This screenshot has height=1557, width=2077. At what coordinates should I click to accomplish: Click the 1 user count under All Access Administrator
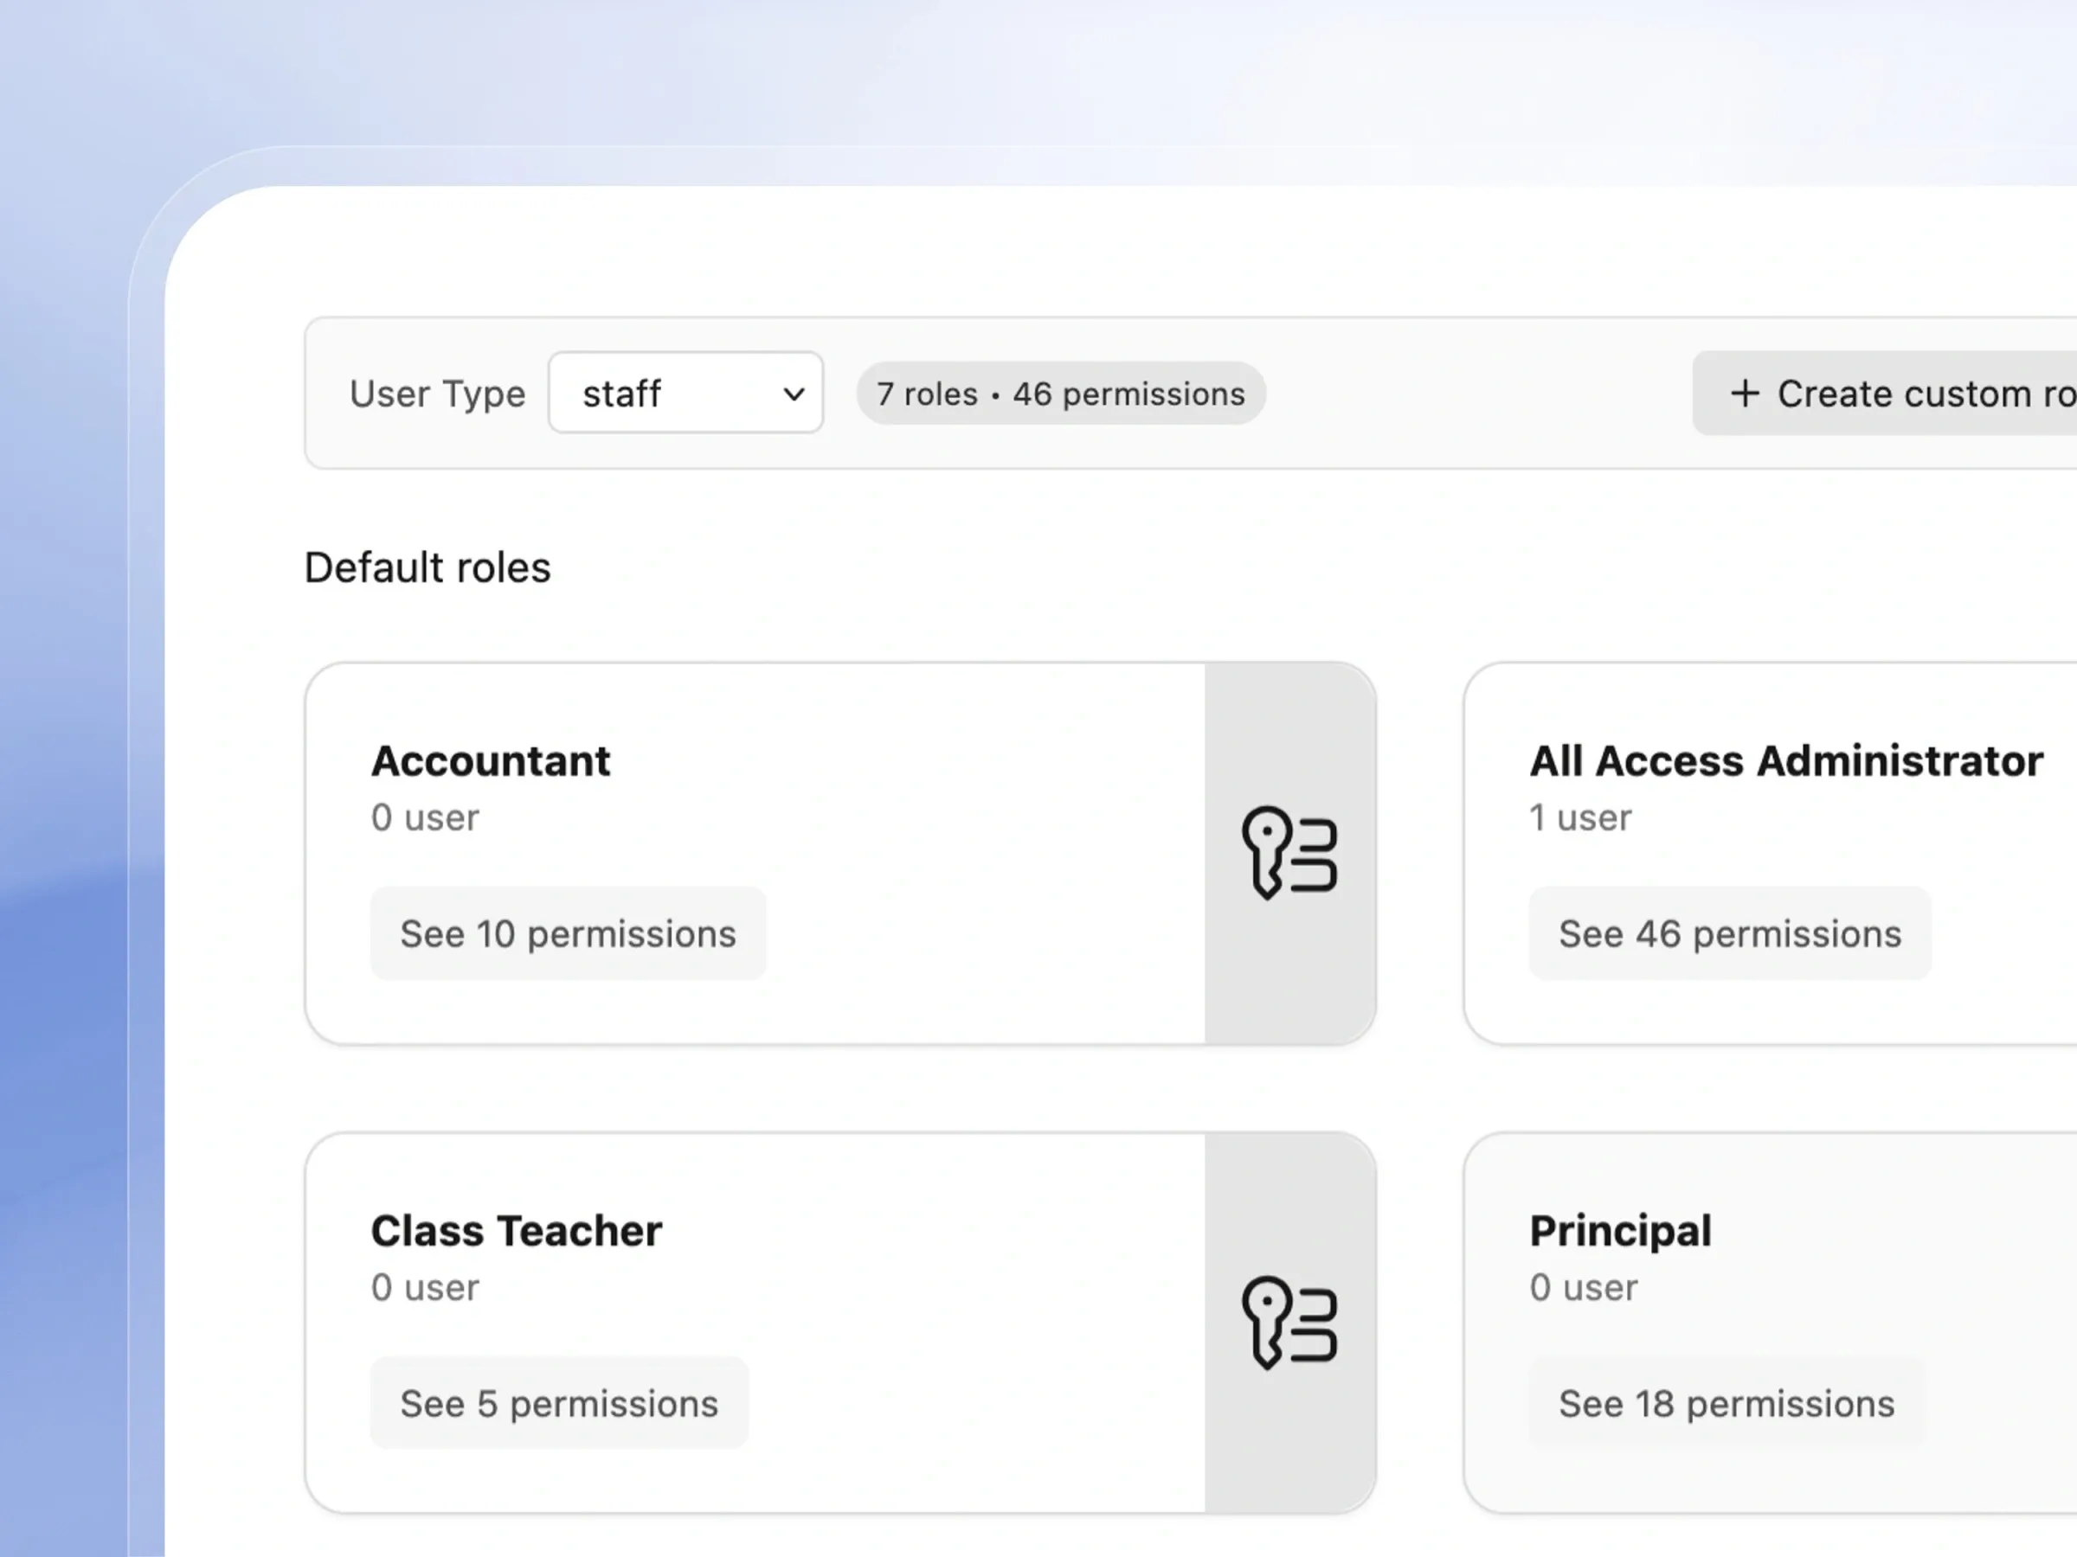1580,817
